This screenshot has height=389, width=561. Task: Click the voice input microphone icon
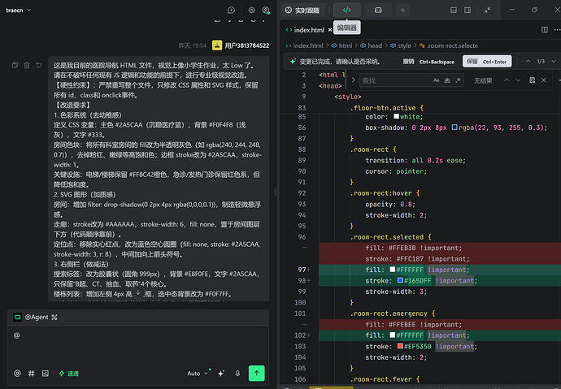tap(237, 374)
